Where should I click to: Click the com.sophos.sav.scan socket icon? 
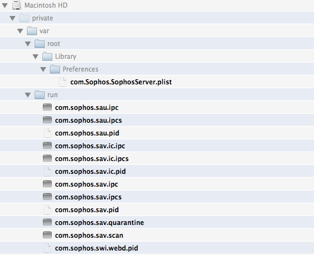(x=47, y=235)
